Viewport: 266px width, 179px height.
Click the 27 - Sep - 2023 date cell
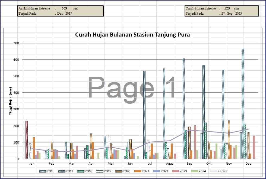pyautogui.click(x=231, y=14)
